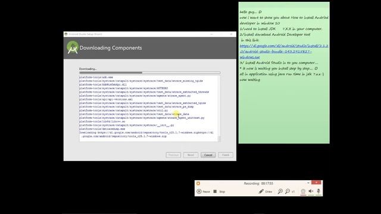The image size is (381, 214).
Task: Click the download progress bar
Action: (x=149, y=73)
